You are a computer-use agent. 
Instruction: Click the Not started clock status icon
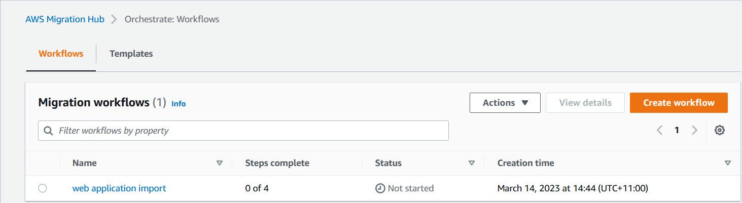click(380, 188)
